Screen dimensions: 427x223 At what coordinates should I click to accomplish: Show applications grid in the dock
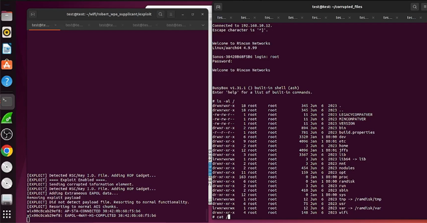[7, 214]
